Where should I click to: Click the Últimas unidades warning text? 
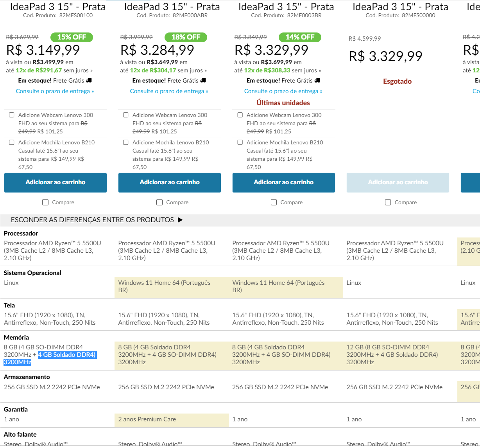coord(283,103)
